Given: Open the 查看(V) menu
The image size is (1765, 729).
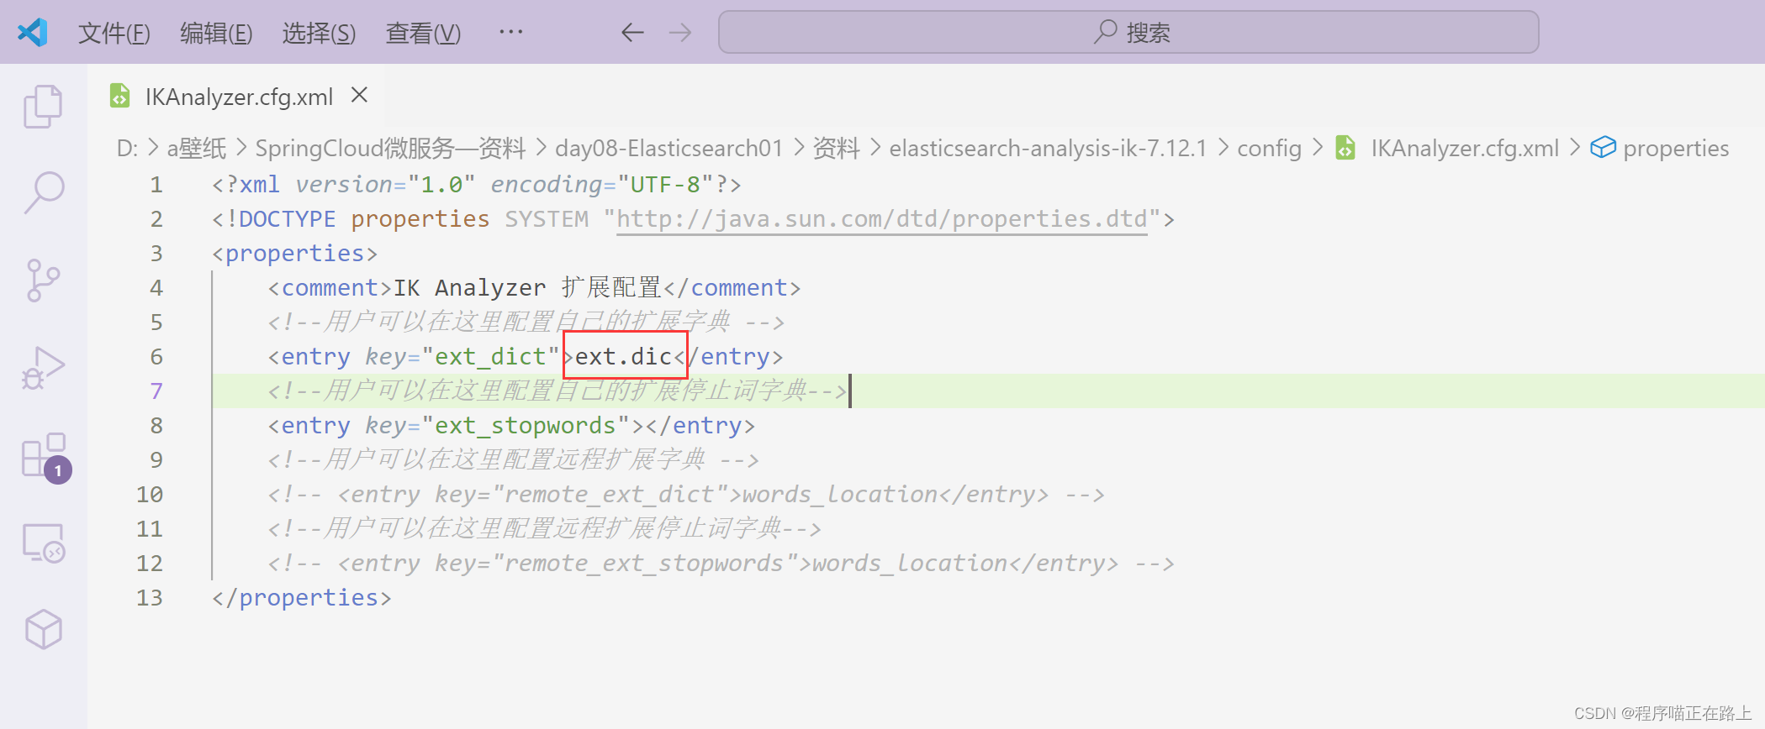Looking at the screenshot, I should pyautogui.click(x=423, y=33).
